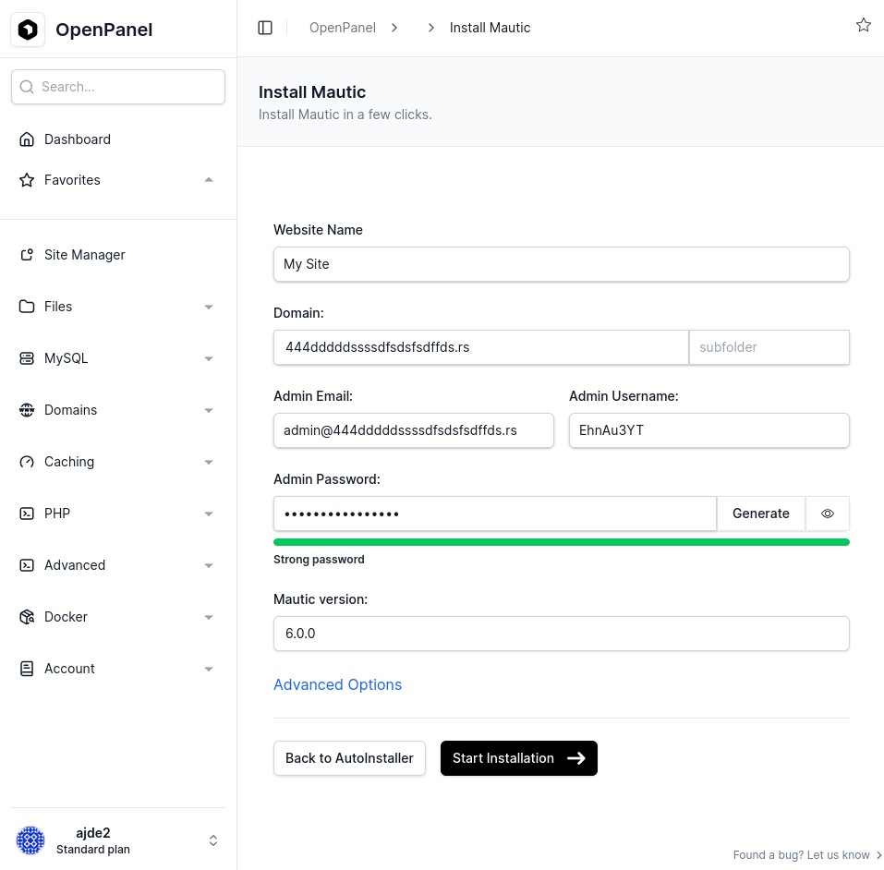This screenshot has height=870, width=884.
Task: Click the search magnifier icon
Action: 27,87
